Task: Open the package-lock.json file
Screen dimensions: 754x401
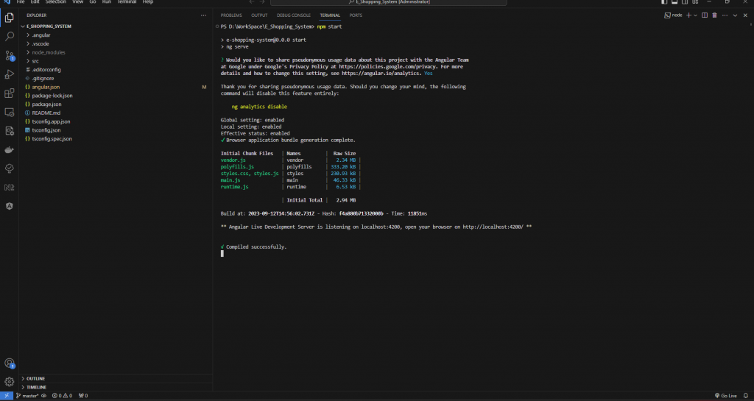Action: click(116, 96)
